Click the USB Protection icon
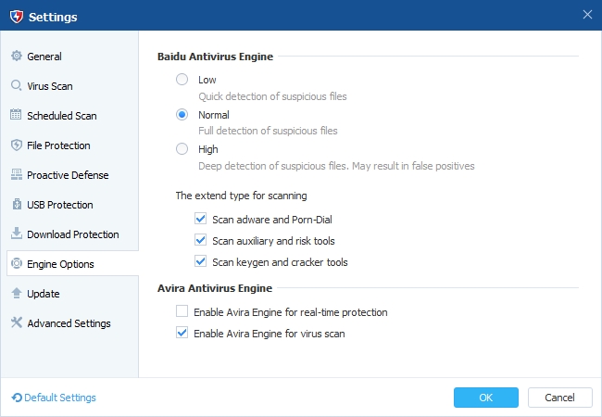602x417 pixels. pyautogui.click(x=16, y=205)
